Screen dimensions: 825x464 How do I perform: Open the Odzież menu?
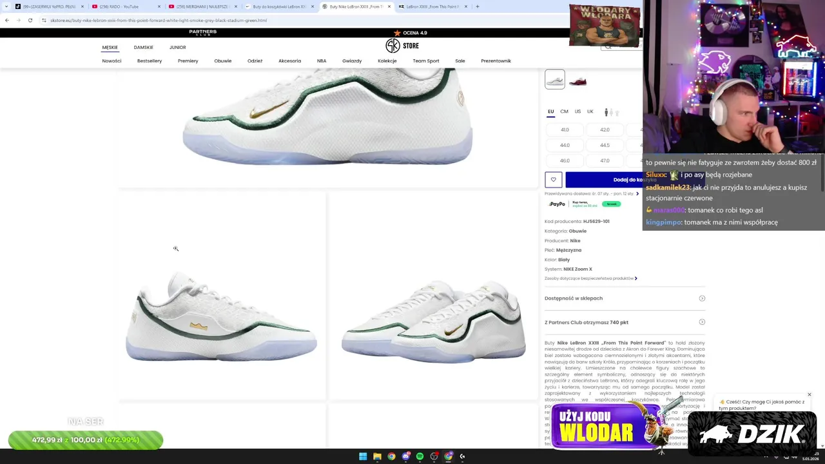click(255, 61)
